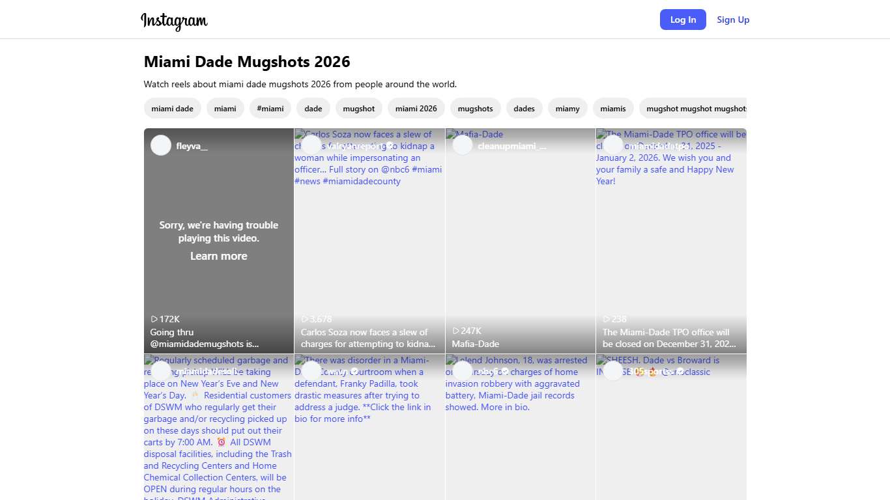Select the "miami dade" topic chip
890x500 pixels.
coord(173,109)
